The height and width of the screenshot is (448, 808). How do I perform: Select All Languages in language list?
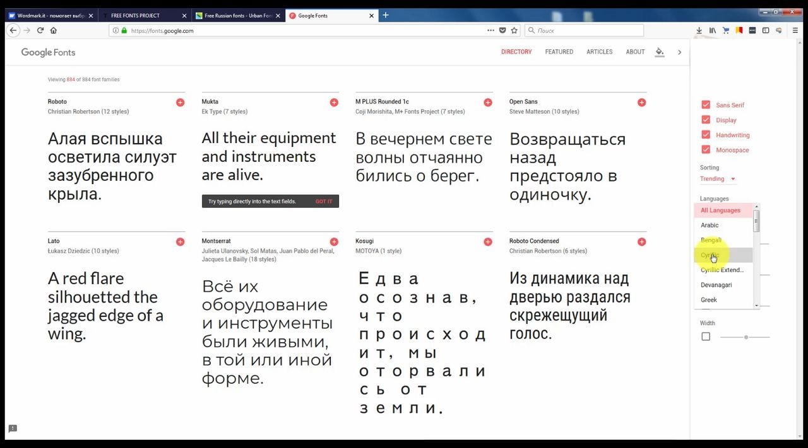coord(723,210)
